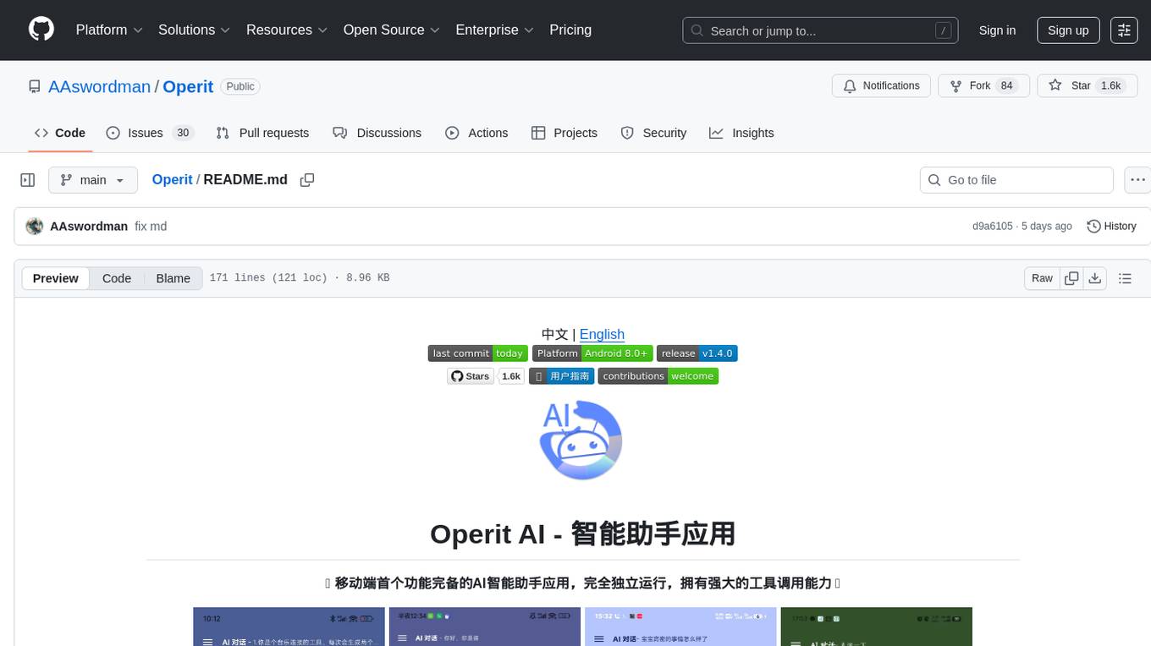This screenshot has height=646, width=1151.
Task: Click the 用户指南 user guide badge
Action: click(x=561, y=376)
